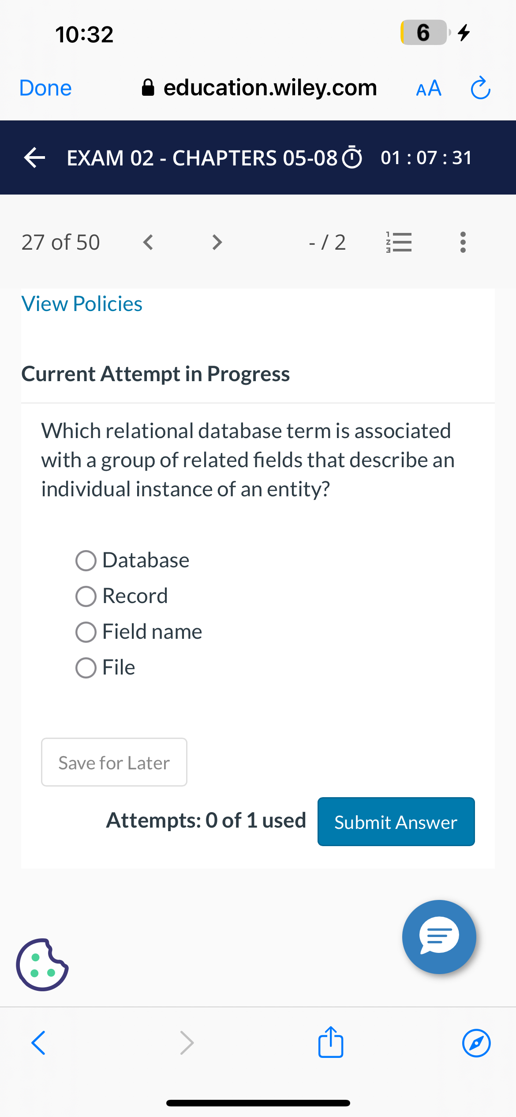Go to the next question with right chevron

coord(217,242)
